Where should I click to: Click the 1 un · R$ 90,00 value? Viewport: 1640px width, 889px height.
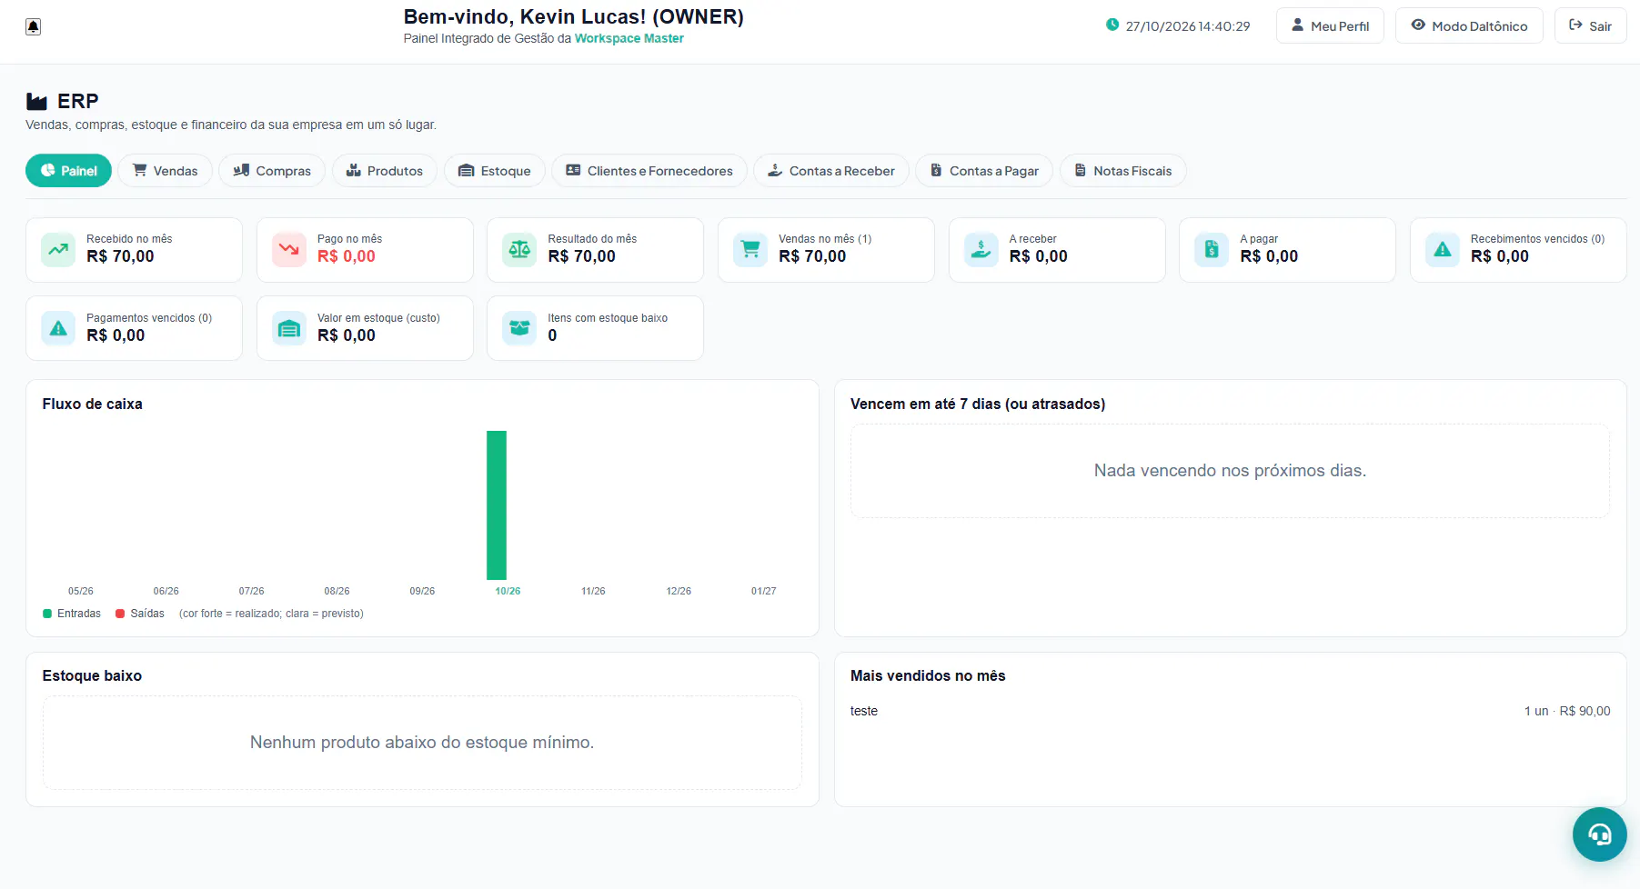[1567, 711]
